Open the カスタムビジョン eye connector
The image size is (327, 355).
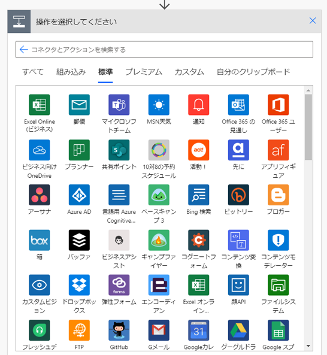pos(40,285)
